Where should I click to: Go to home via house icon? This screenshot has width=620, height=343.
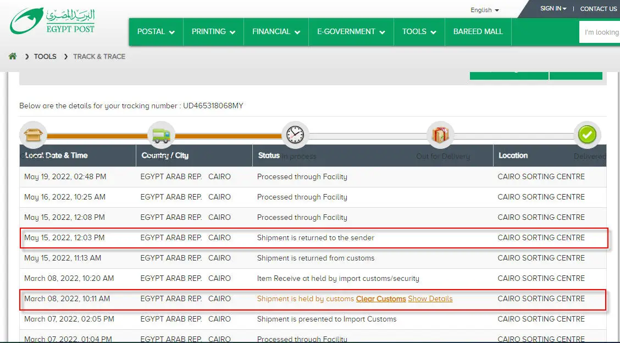[13, 56]
